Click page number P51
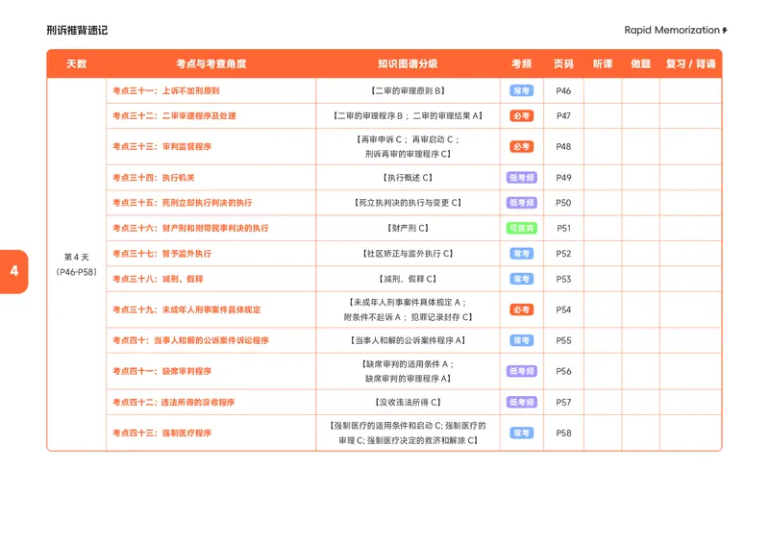The width and height of the screenshot is (769, 544). click(563, 228)
